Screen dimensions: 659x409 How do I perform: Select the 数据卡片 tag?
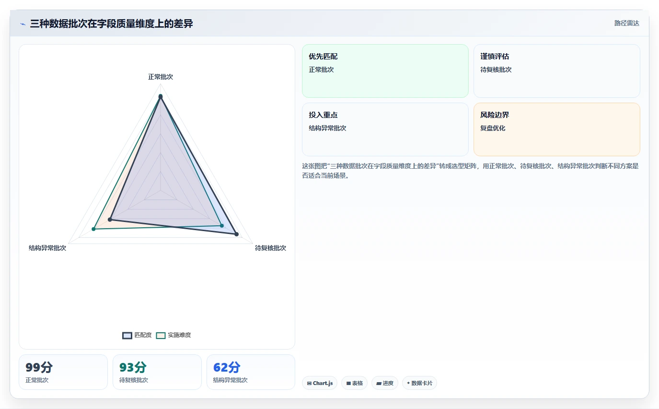(x=419, y=383)
